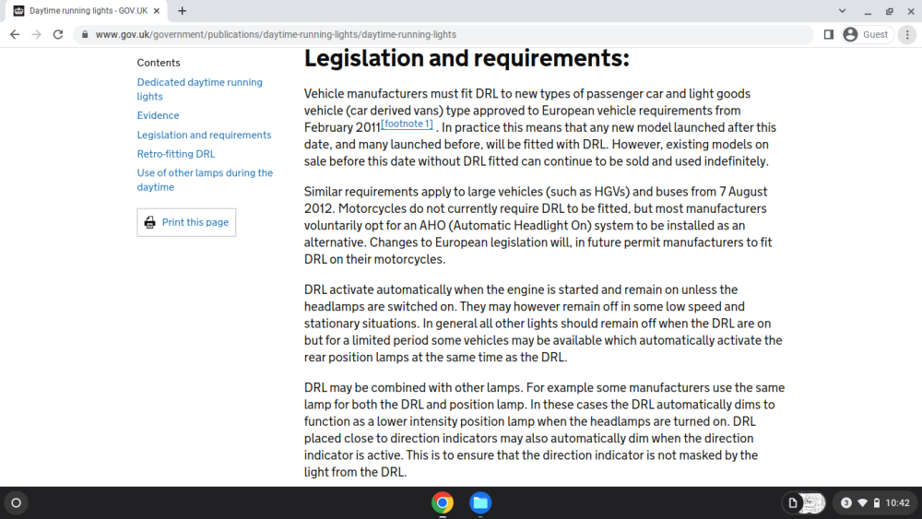Click the site lock icon
Screen dimensions: 922x519
tap(85, 35)
